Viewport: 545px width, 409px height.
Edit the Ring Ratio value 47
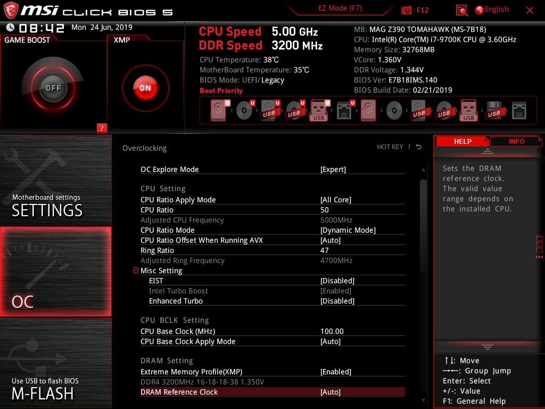[x=324, y=250]
